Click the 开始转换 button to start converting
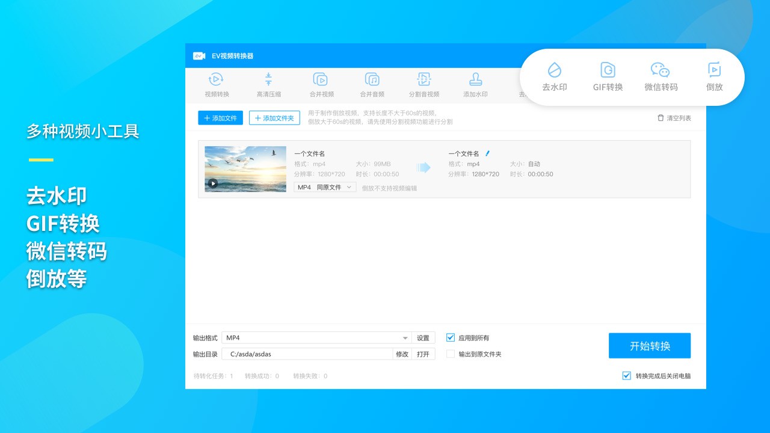Viewport: 770px width, 433px height. pos(650,345)
